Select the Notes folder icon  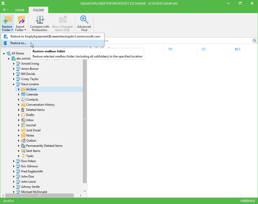coord(23,135)
